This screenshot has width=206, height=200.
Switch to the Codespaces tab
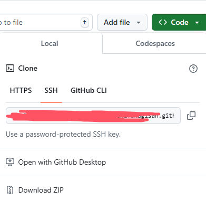tap(155, 43)
